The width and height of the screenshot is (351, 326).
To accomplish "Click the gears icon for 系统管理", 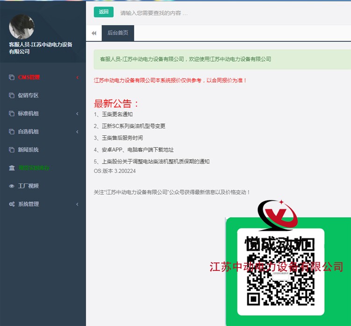I will tap(12, 205).
